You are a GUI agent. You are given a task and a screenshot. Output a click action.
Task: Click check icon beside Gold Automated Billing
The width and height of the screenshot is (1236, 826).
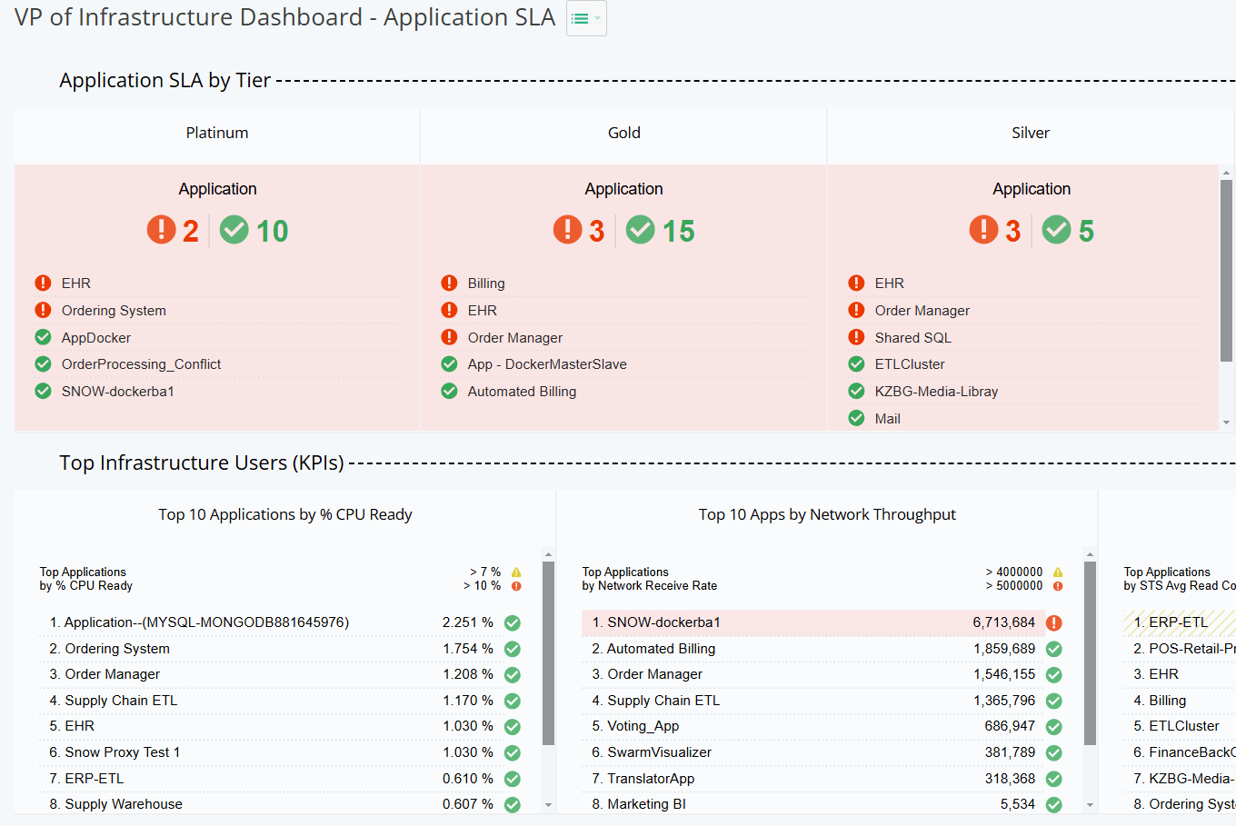[x=449, y=391]
